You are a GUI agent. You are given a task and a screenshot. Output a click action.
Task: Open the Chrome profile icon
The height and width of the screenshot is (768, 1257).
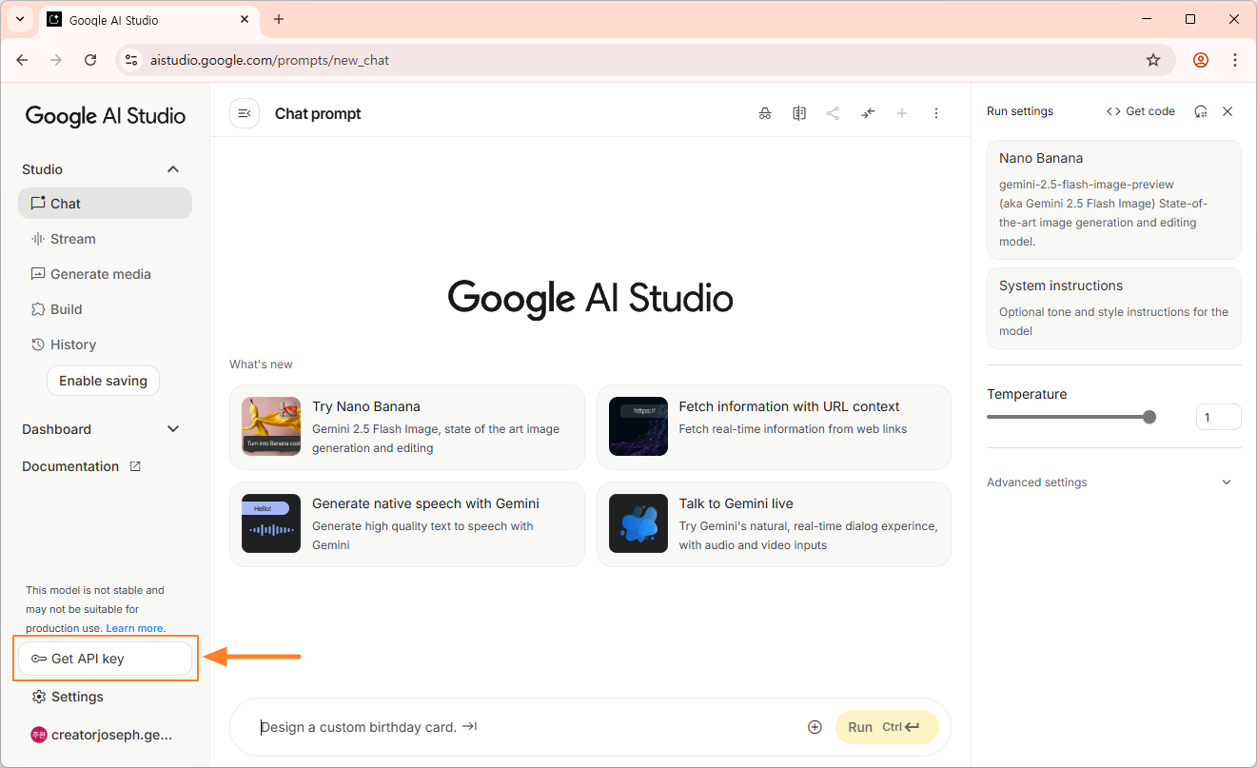1201,60
